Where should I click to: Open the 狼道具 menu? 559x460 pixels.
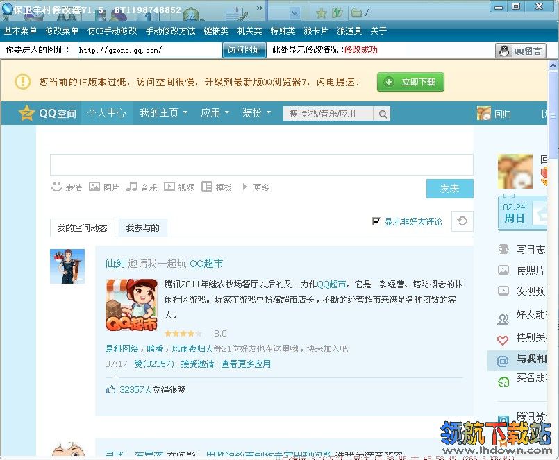(349, 31)
